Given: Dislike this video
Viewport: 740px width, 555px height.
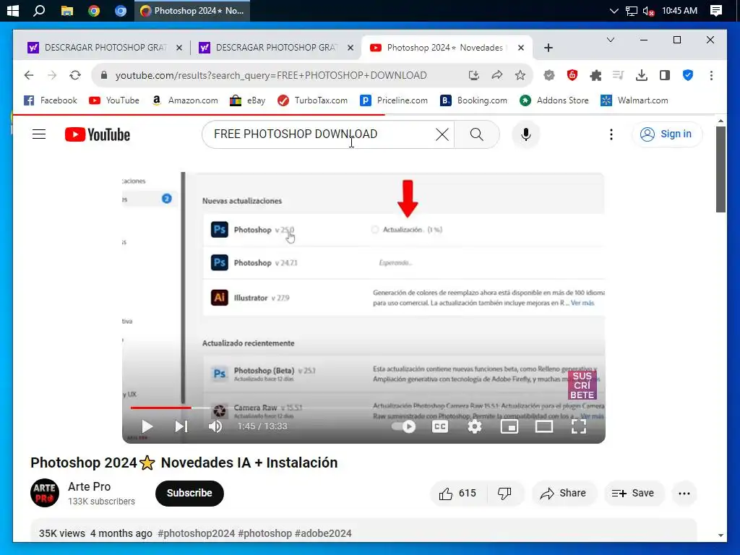Looking at the screenshot, I should [505, 493].
